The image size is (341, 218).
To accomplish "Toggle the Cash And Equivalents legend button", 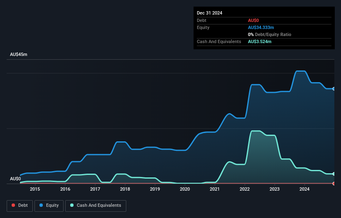I will pos(96,206).
